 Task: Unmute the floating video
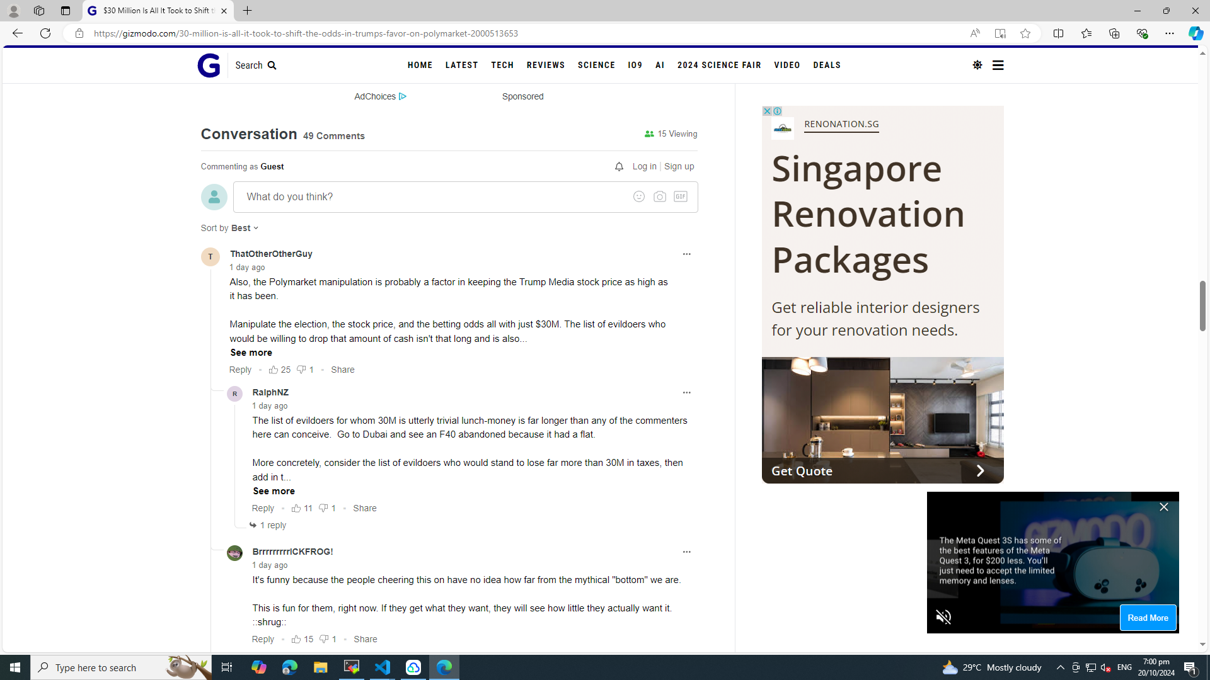(x=943, y=617)
